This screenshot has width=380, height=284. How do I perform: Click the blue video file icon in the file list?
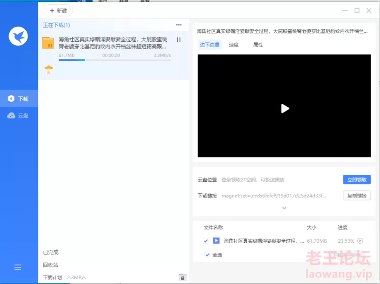click(x=216, y=241)
